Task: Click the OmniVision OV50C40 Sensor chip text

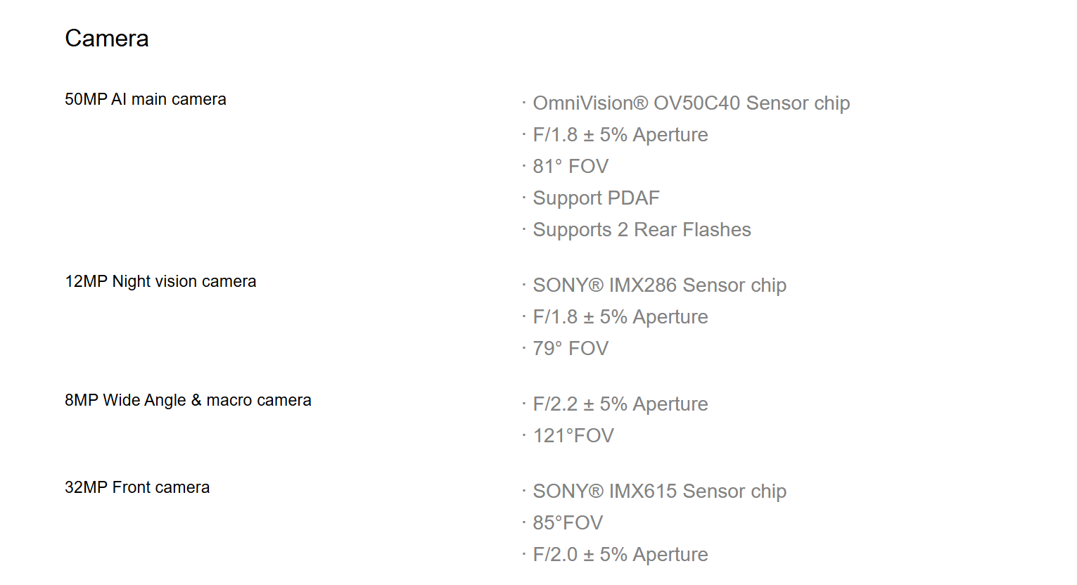Action: pyautogui.click(x=692, y=103)
